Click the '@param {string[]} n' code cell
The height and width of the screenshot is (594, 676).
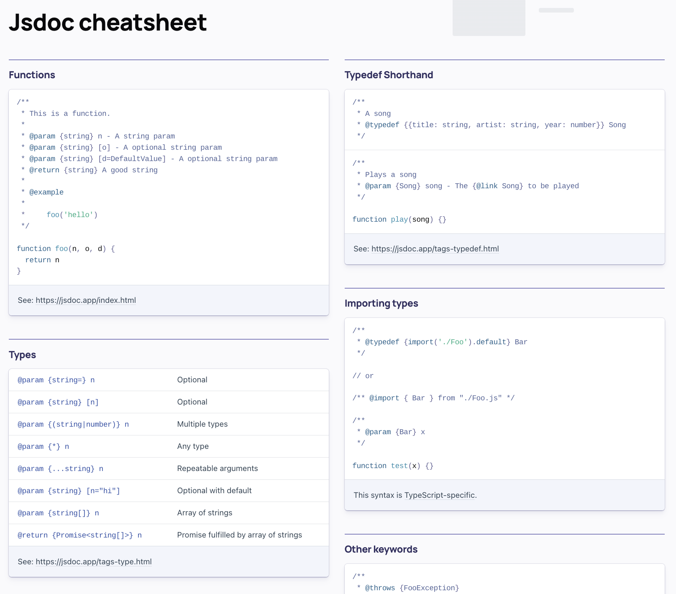tap(58, 513)
